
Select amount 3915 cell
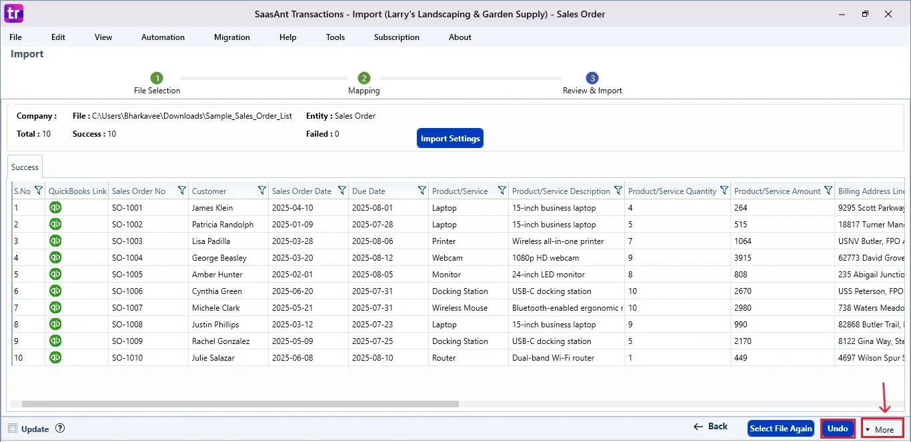pos(782,258)
